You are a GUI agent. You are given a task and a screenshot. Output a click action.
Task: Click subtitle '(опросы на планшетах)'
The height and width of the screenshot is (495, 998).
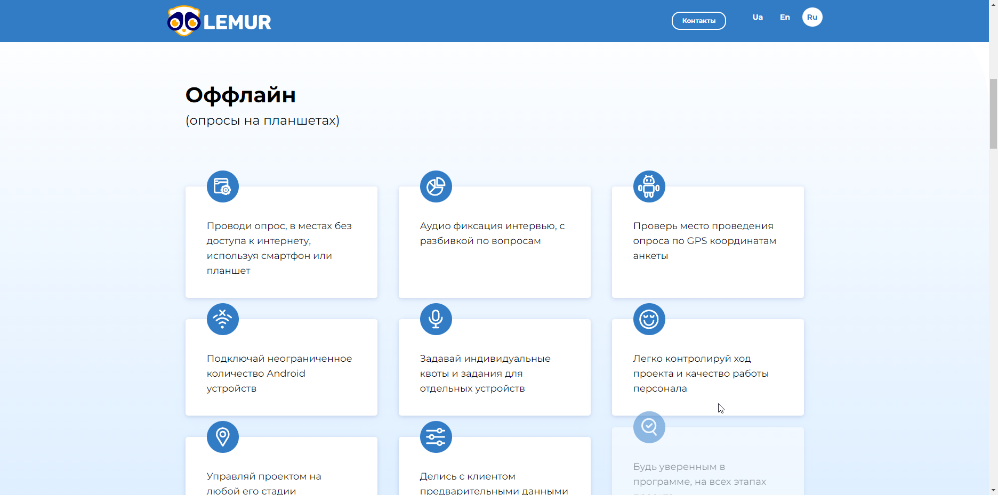point(262,120)
